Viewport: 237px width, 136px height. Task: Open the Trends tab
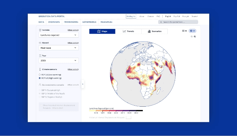tap(128, 31)
